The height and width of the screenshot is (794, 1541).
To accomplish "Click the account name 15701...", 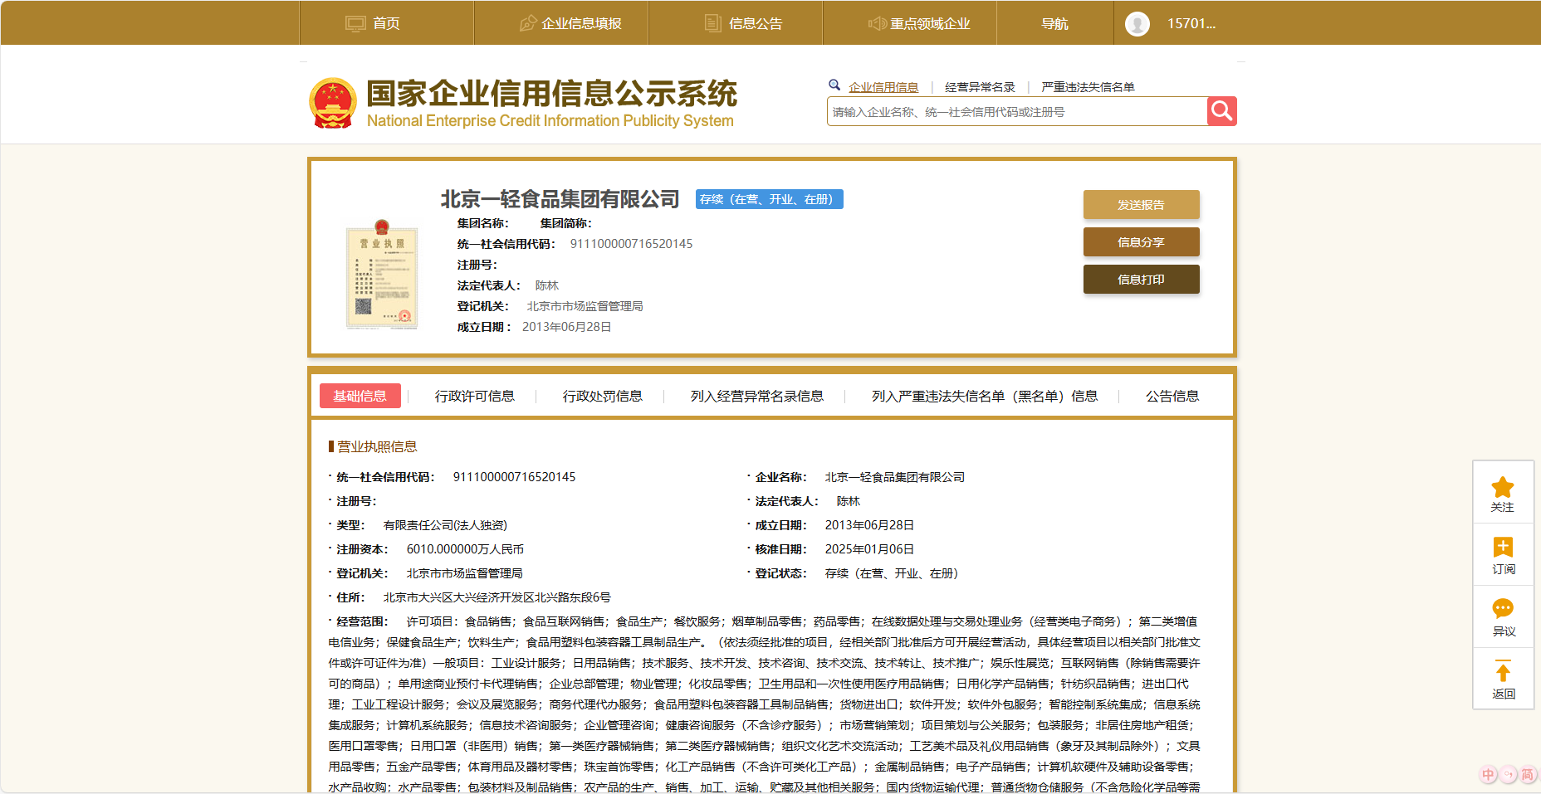I will (1191, 23).
